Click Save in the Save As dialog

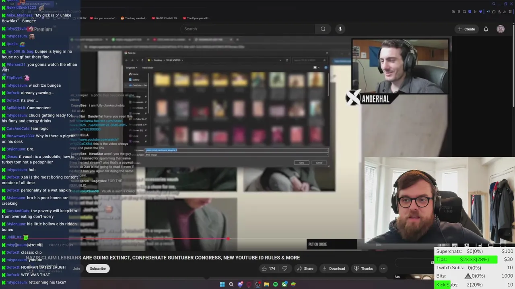pos(301,163)
